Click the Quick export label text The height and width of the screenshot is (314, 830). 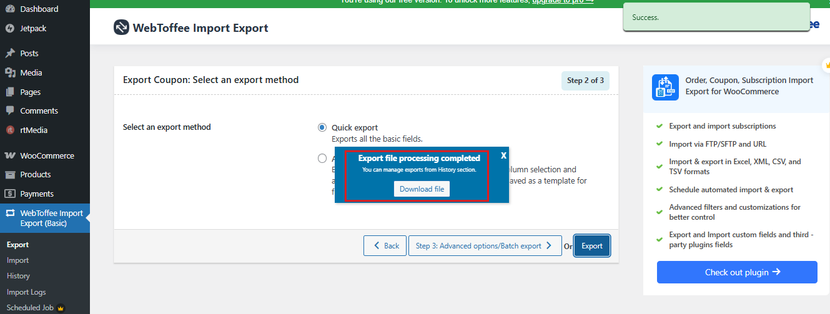[x=355, y=127]
